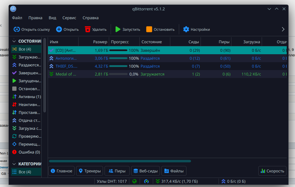Click the 110,2 КБ/с download speed cell
Screen dimensions: 295x187
coord(251,74)
